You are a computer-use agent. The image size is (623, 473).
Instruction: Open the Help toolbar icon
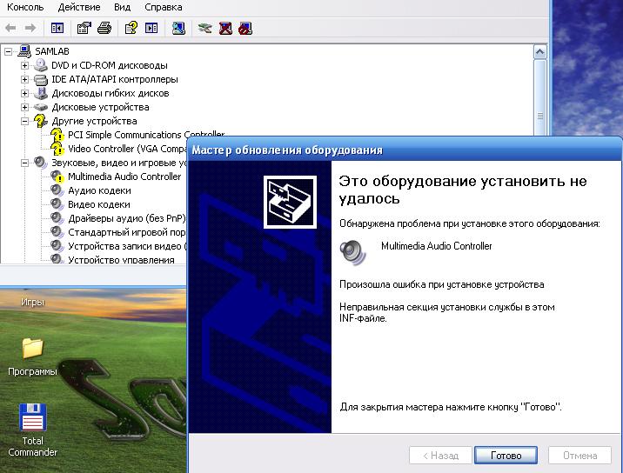point(131,28)
